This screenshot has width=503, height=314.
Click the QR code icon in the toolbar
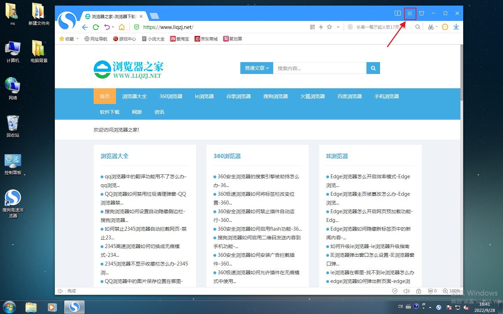click(312, 27)
